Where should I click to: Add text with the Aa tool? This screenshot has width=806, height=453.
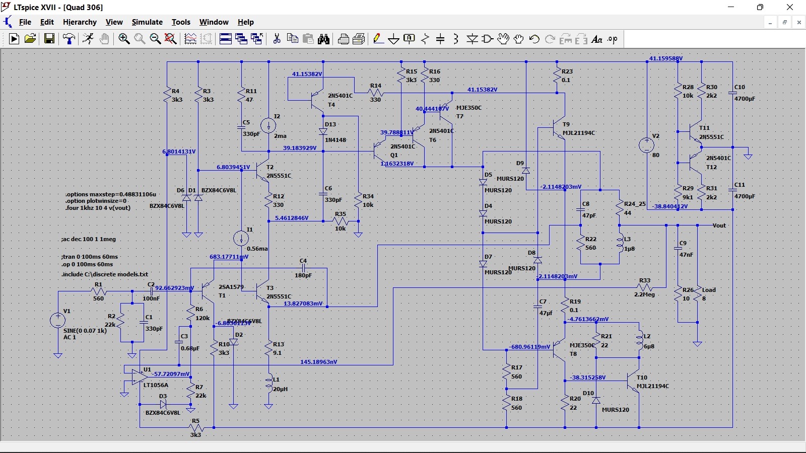tap(597, 39)
